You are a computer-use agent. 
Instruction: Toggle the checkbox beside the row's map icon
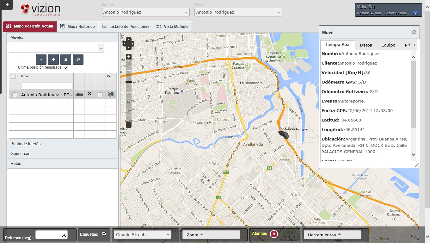pos(100,95)
